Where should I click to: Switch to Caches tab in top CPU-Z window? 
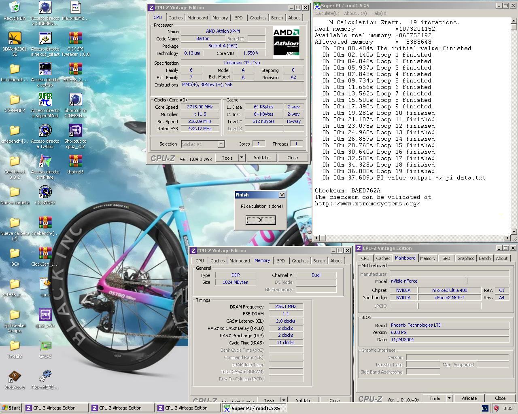coord(175,18)
